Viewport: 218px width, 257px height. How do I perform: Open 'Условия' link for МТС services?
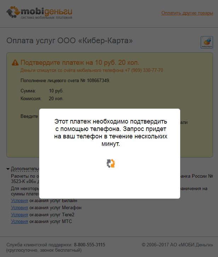point(19,222)
